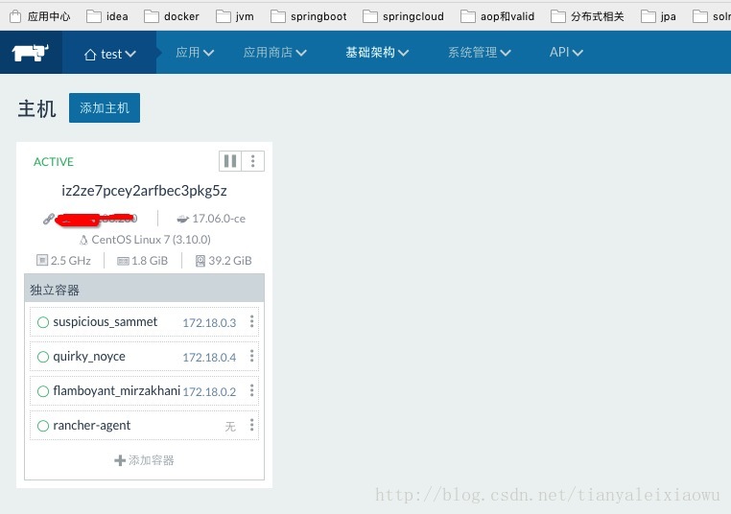Viewport: 731px width, 514px height.
Task: Click CentOS Linux 7 (3.10.0) text
Action: 151,240
